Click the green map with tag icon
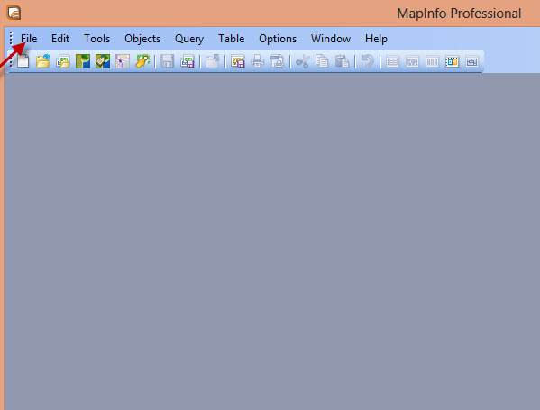 pos(103,61)
